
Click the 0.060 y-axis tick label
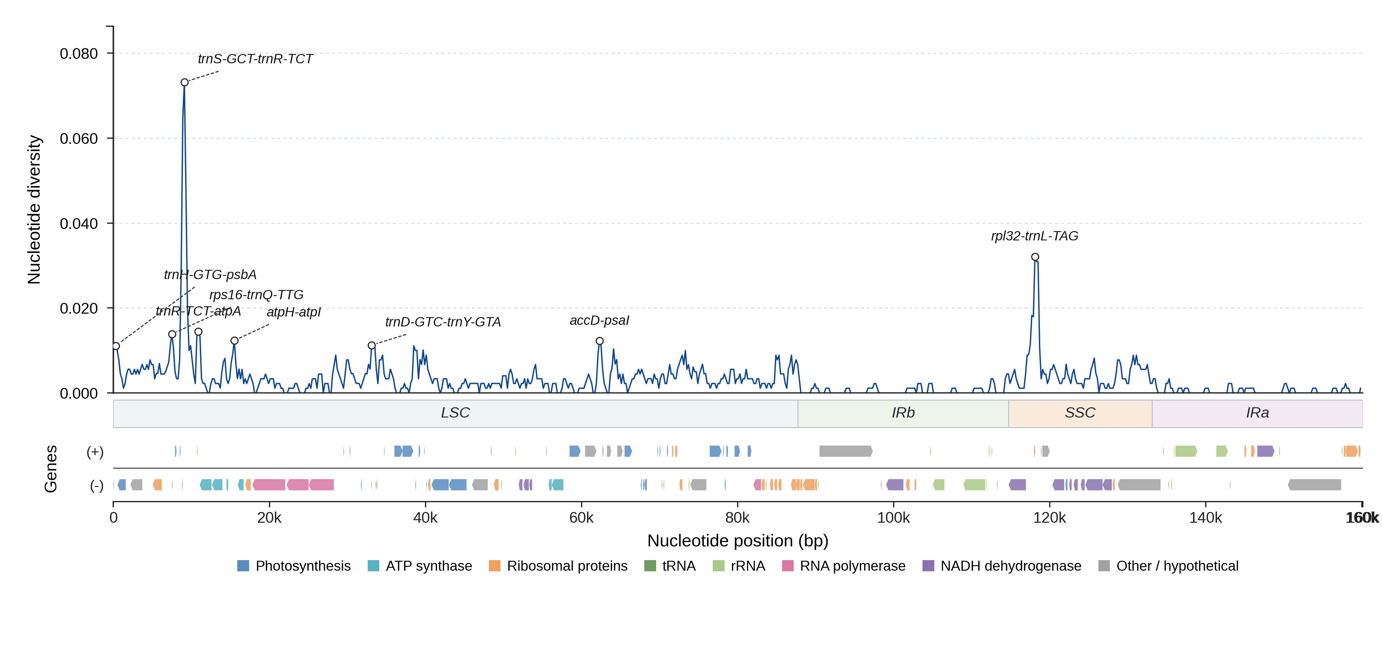pyautogui.click(x=79, y=138)
